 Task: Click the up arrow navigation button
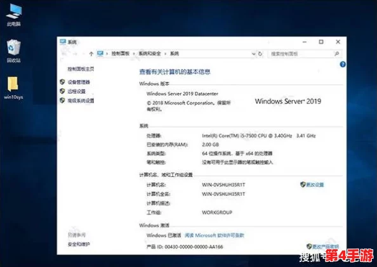tap(91, 54)
